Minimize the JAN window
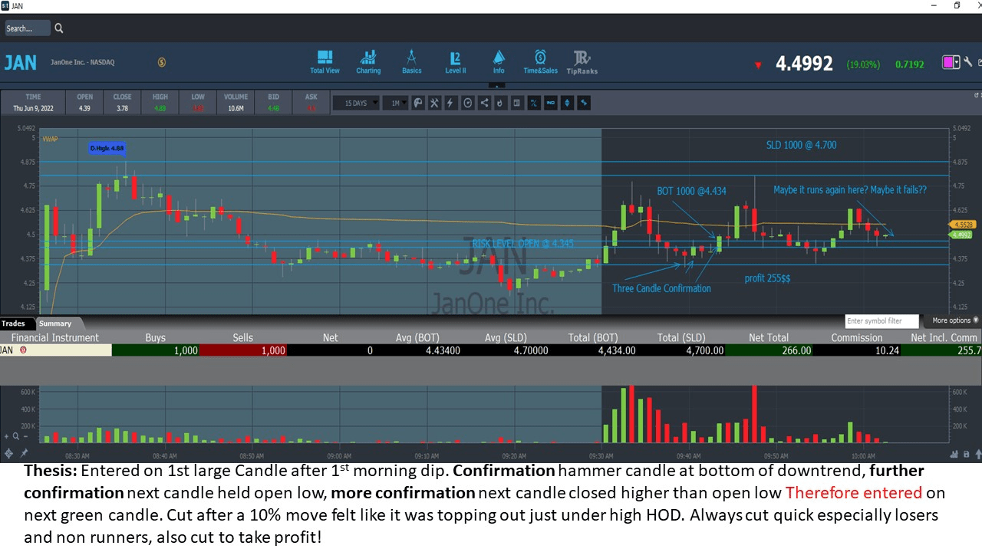This screenshot has height=552, width=982. click(x=934, y=5)
